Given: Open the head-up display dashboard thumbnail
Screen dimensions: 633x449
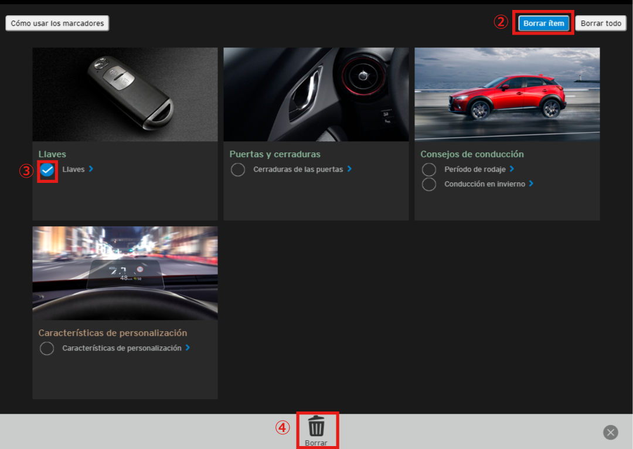Looking at the screenshot, I should (x=125, y=273).
